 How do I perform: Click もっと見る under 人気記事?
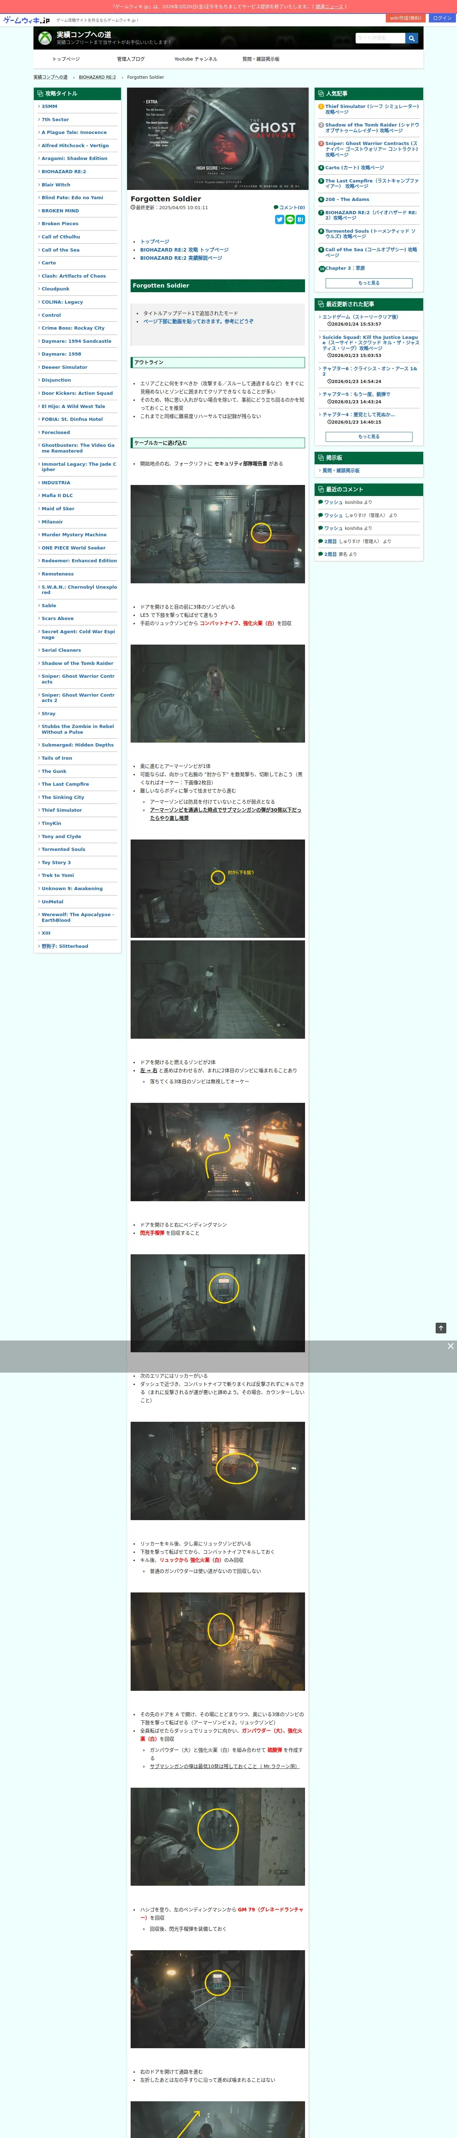[368, 283]
